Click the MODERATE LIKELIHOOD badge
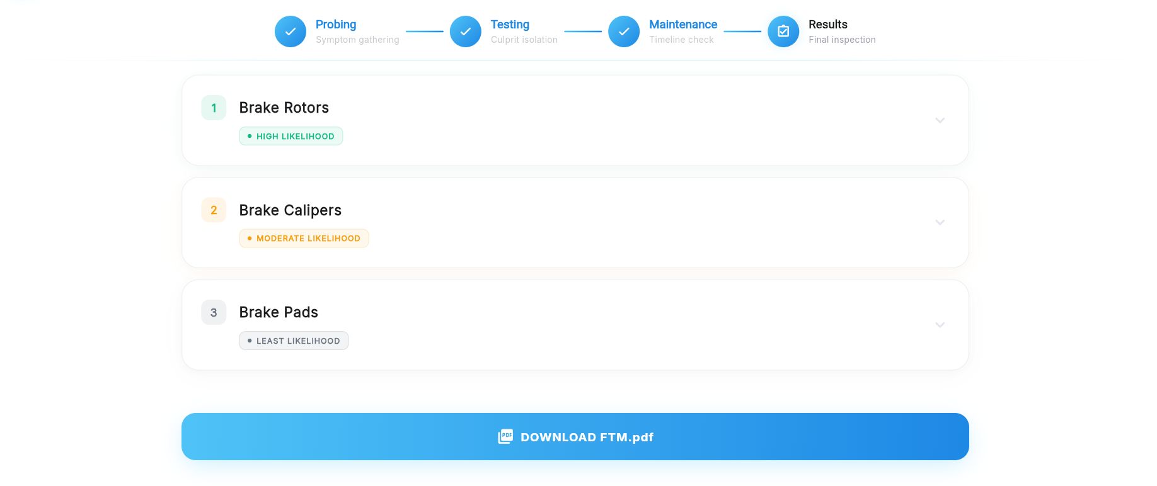This screenshot has height=486, width=1157. pyautogui.click(x=304, y=238)
